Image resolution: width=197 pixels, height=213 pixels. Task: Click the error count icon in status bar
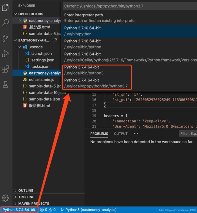click(x=42, y=210)
